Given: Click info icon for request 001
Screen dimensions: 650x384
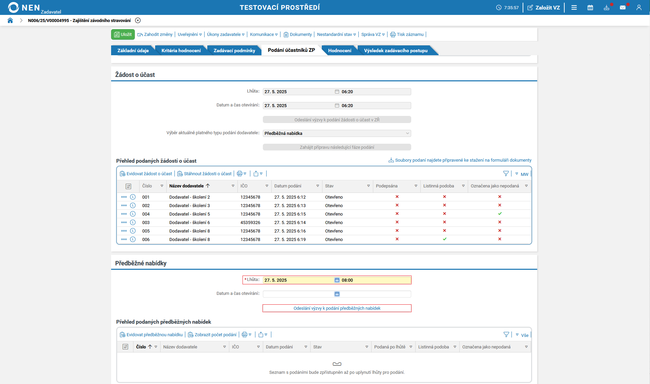Looking at the screenshot, I should [133, 197].
